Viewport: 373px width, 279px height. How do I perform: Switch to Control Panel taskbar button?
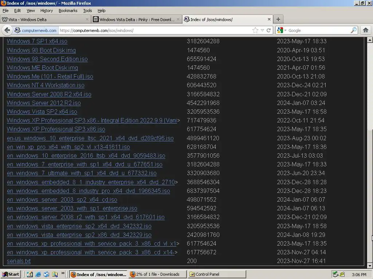click(217, 274)
